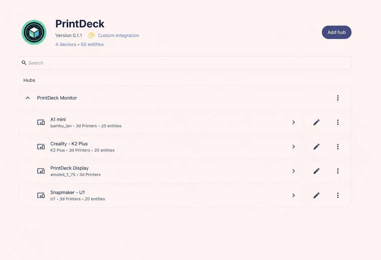
Task: Click the Add hub button
Action: [337, 32]
